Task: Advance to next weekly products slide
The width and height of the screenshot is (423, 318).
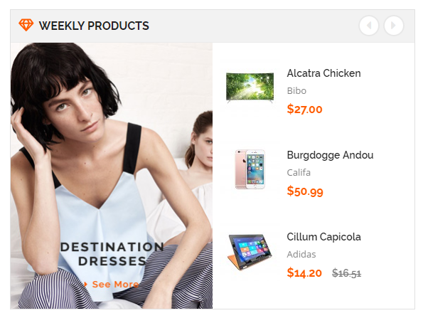Action: click(394, 26)
